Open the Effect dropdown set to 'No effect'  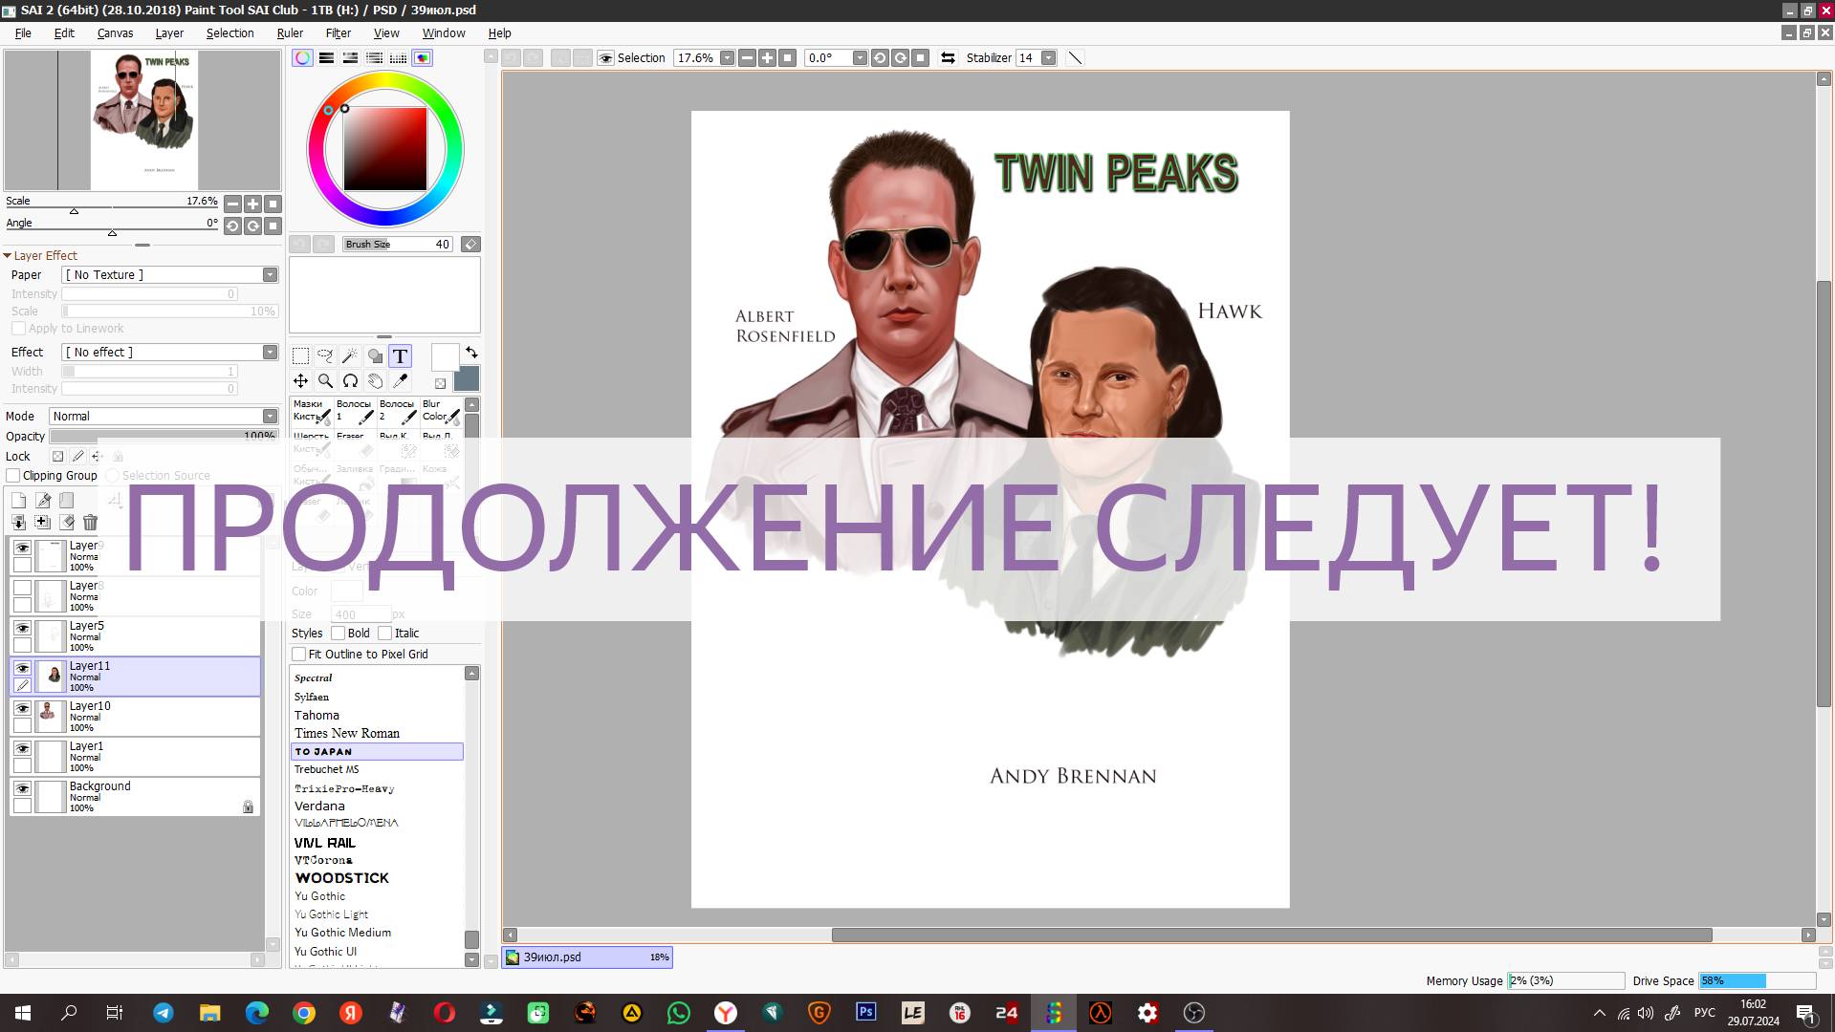pyautogui.click(x=269, y=352)
